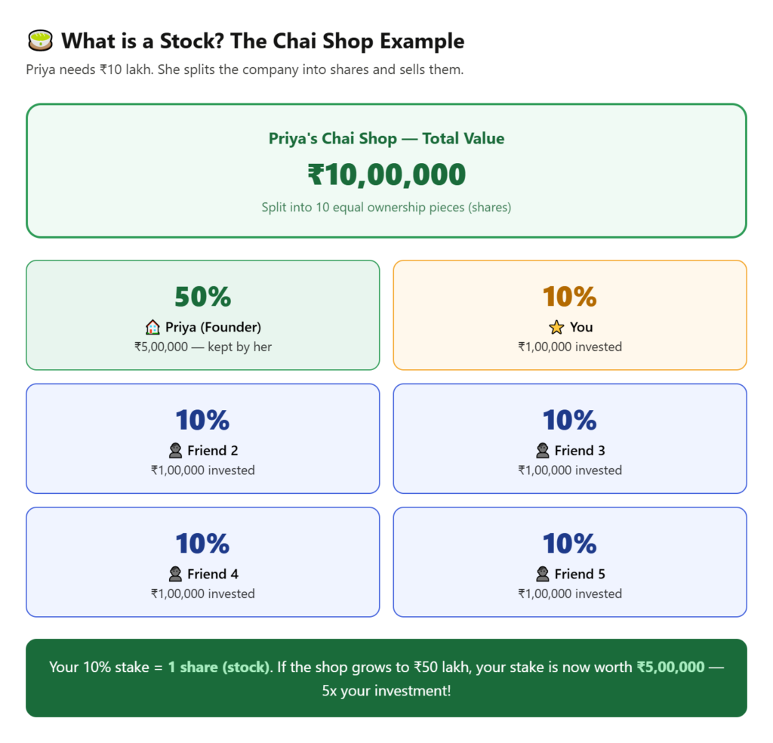Click the person icon beside Friend 2
This screenshot has height=743, width=773.
(x=175, y=451)
